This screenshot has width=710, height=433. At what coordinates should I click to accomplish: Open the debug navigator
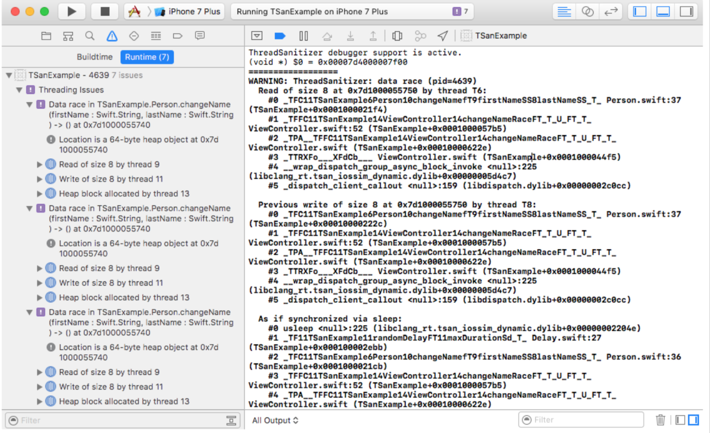click(x=156, y=36)
